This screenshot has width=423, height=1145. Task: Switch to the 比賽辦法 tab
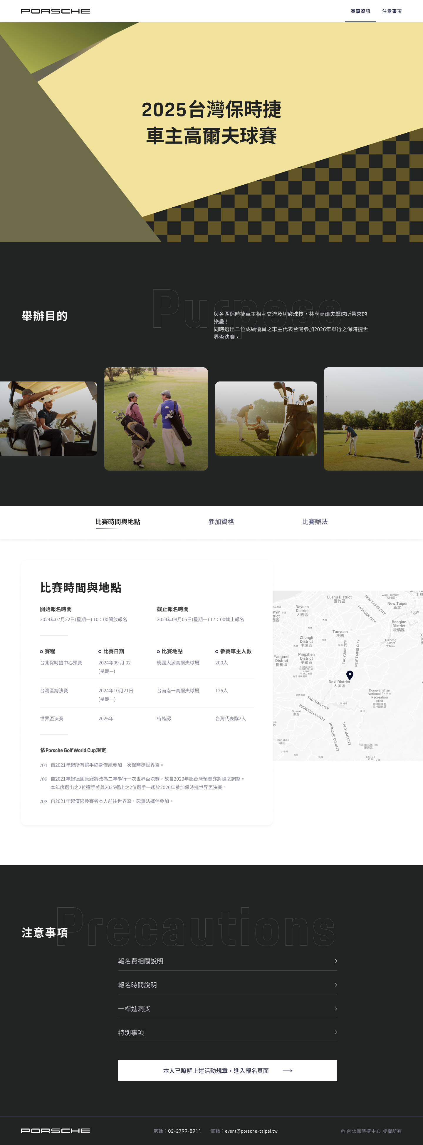tap(315, 522)
